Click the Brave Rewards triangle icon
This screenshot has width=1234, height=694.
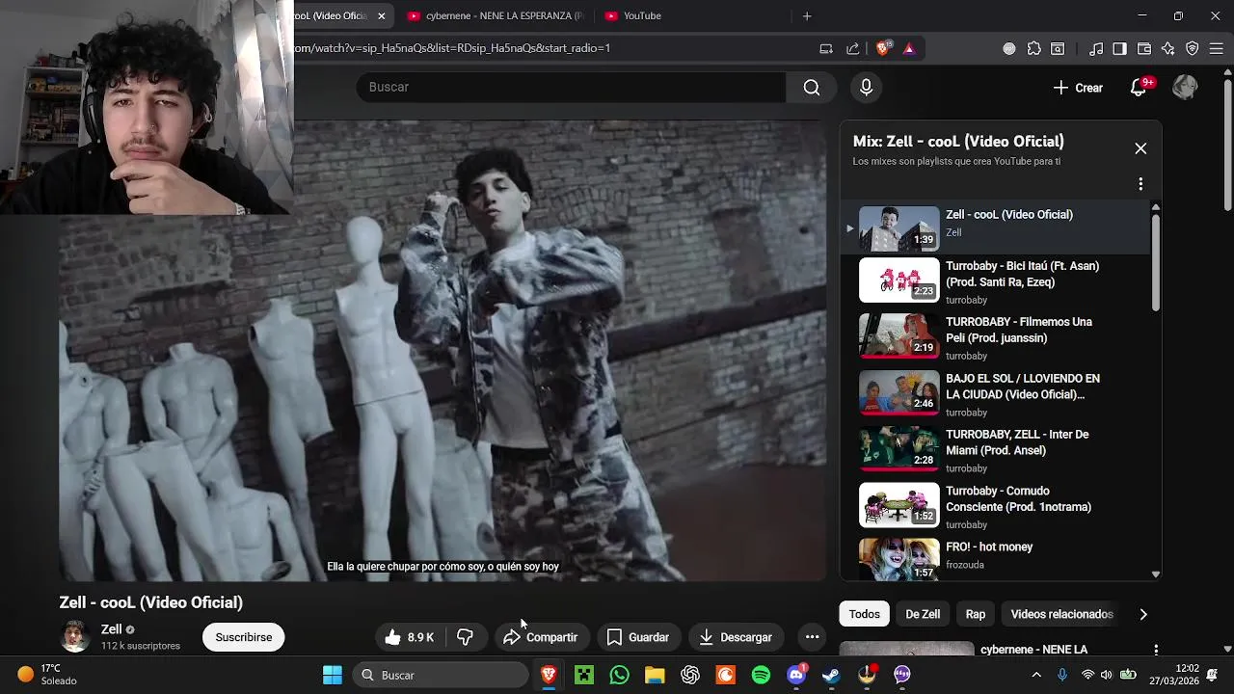tap(909, 48)
